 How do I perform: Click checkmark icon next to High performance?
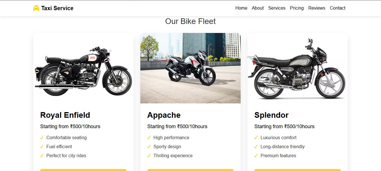149,137
